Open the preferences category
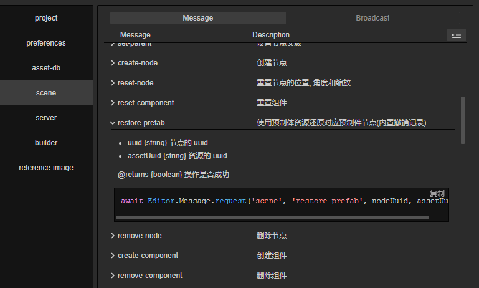The width and height of the screenshot is (479, 288). coord(46,43)
